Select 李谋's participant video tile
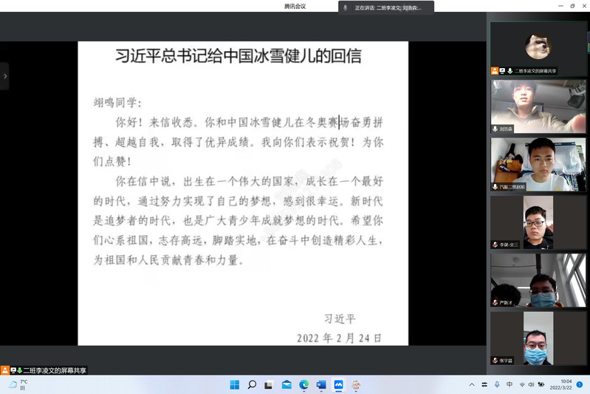 point(538,222)
